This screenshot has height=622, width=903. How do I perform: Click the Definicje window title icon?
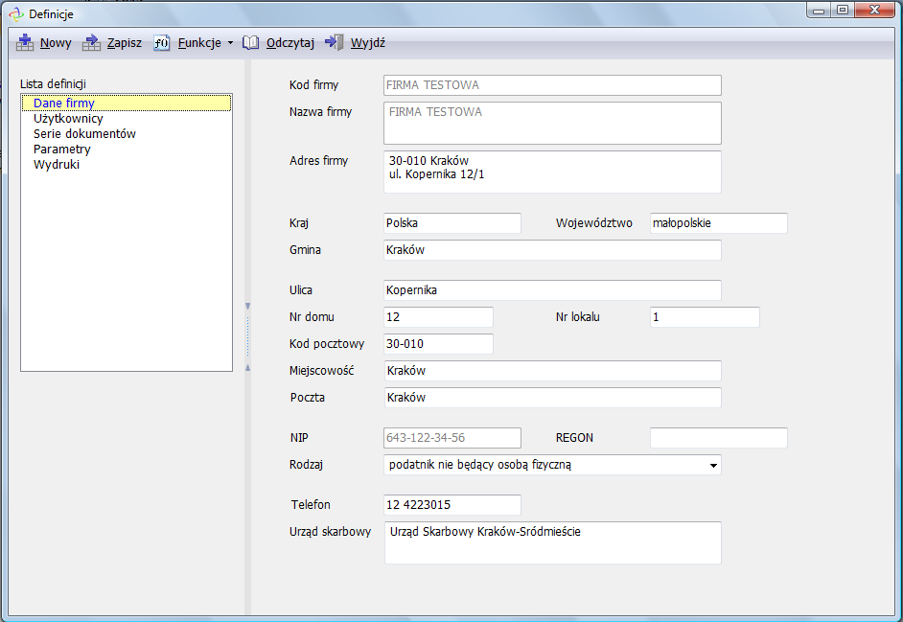click(16, 13)
